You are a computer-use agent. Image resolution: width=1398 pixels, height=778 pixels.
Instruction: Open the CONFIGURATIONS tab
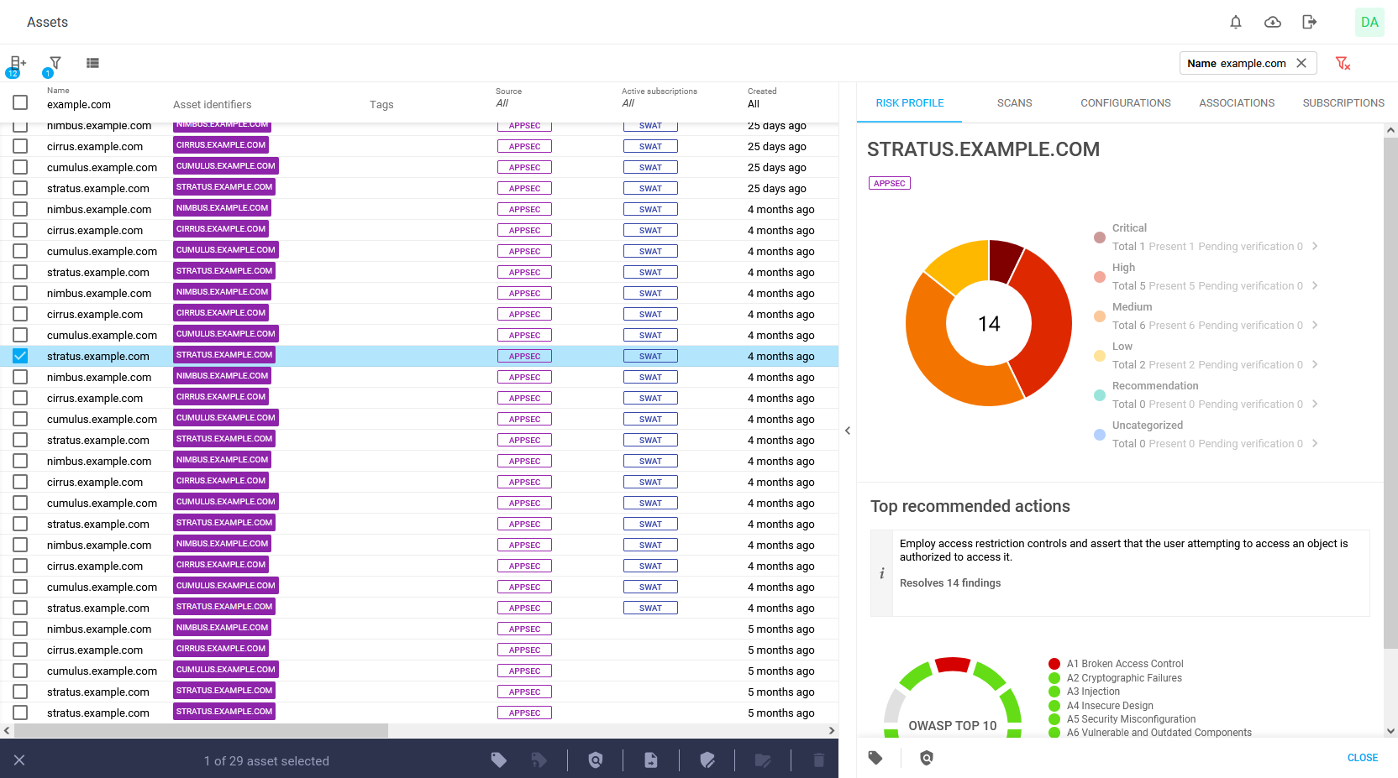tap(1125, 103)
